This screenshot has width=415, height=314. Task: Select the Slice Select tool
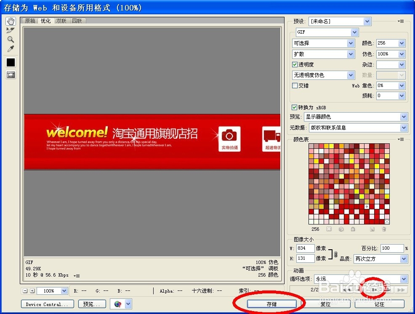click(x=11, y=30)
